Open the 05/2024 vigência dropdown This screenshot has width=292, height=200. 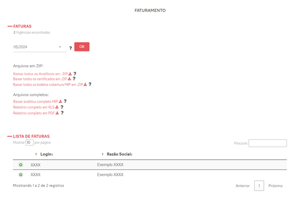(x=40, y=47)
